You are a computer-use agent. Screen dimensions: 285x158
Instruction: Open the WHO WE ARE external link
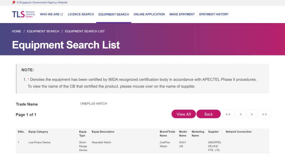click(51, 14)
